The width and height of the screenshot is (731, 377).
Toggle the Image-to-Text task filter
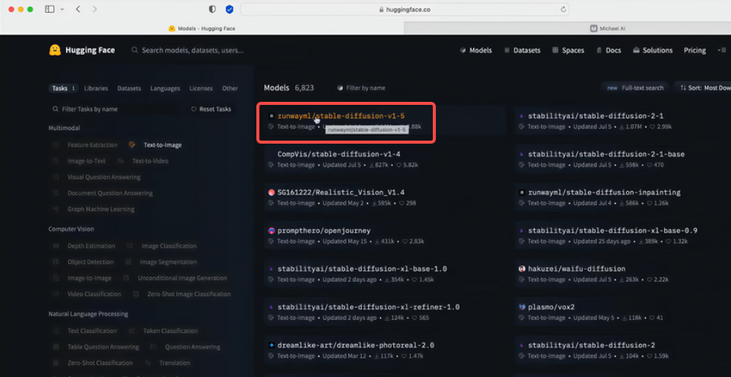pyautogui.click(x=79, y=161)
